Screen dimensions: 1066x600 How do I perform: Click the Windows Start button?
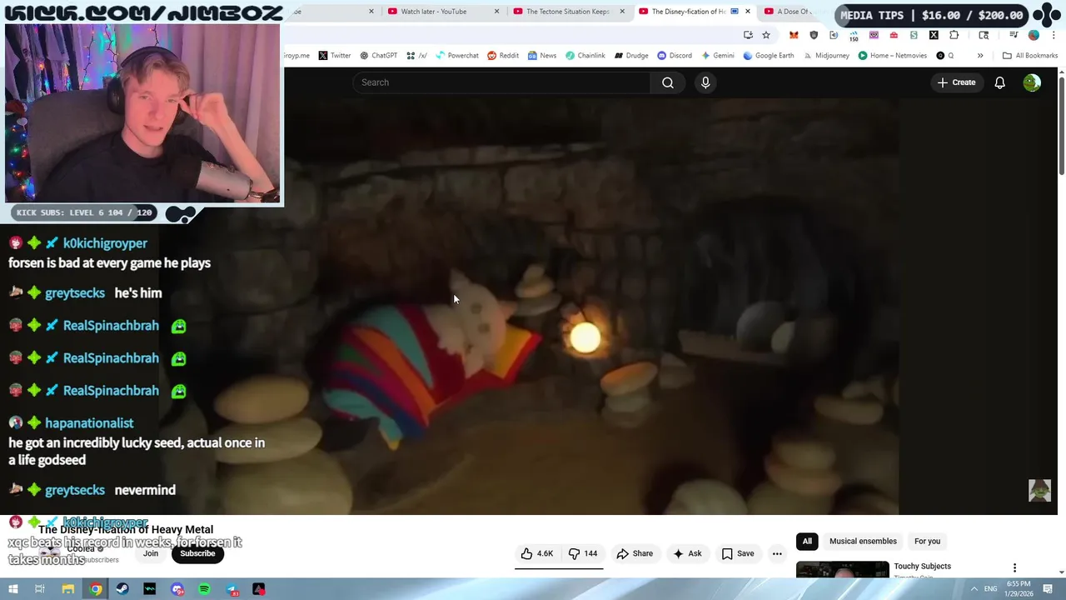click(12, 589)
